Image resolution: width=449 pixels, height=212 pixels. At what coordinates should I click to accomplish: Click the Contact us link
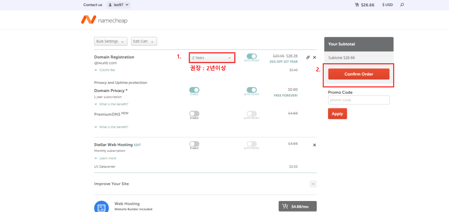coord(93,5)
